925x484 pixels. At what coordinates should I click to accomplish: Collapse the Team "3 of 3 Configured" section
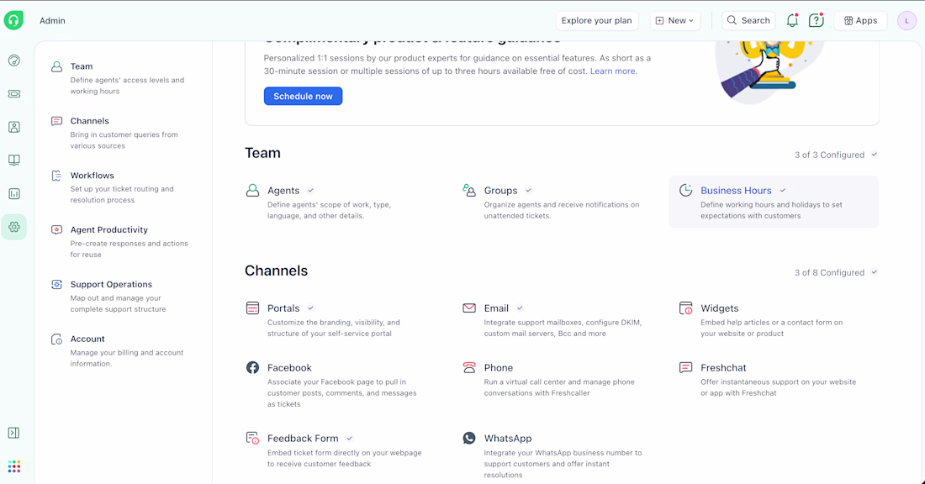(x=875, y=155)
